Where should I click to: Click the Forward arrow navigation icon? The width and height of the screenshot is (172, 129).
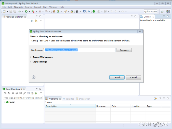click(123, 11)
